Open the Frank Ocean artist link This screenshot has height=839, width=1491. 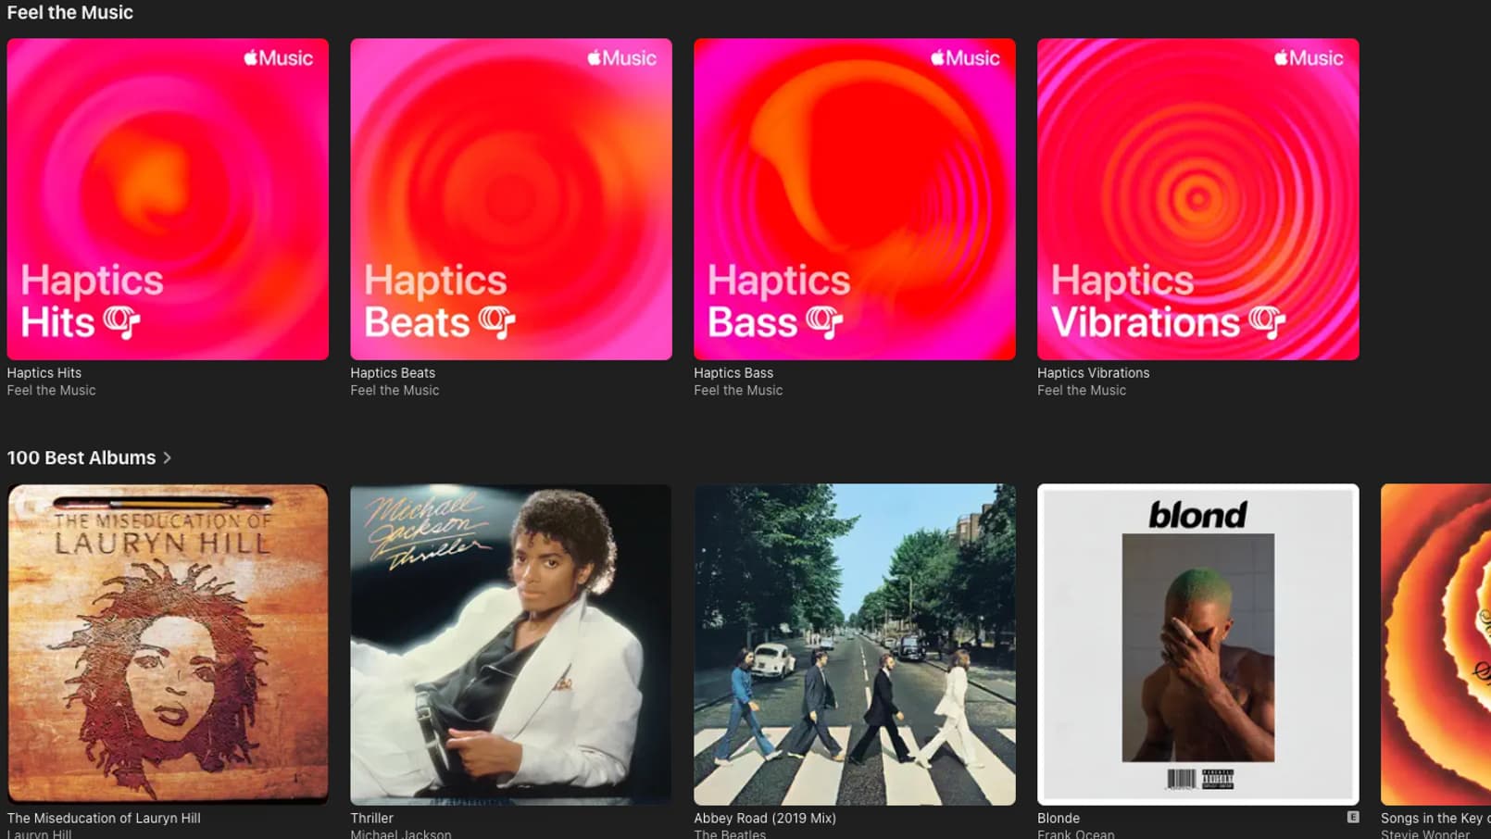point(1076,834)
